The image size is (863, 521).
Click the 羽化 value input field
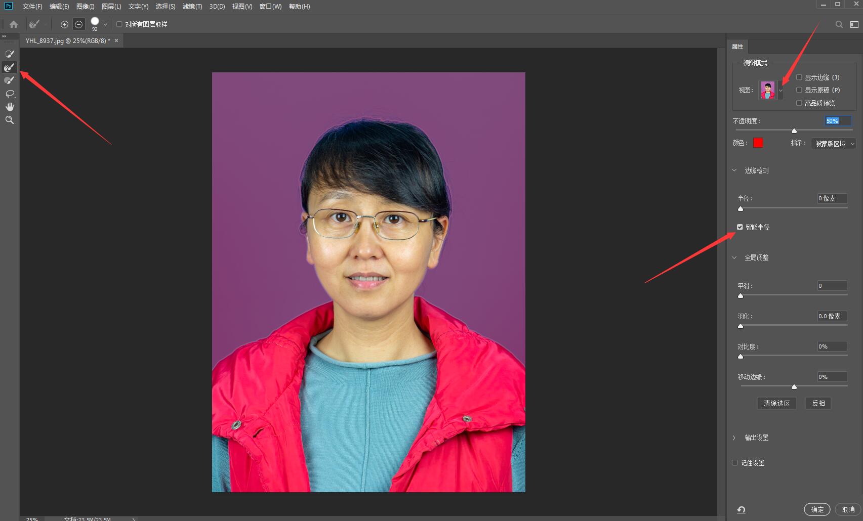pos(831,316)
